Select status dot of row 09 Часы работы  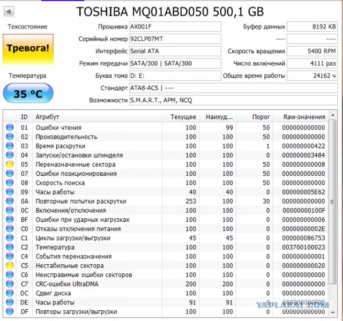[x=10, y=192]
